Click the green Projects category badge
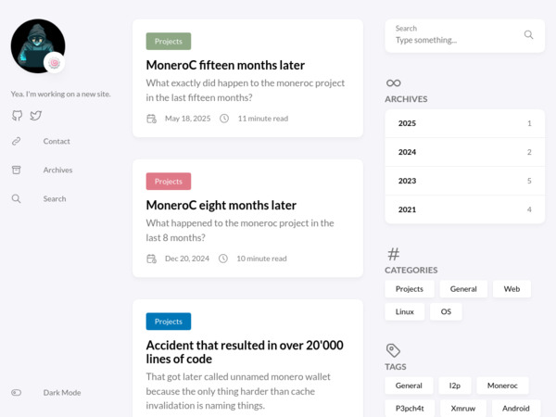Image resolution: width=556 pixels, height=417 pixels. pos(169,41)
